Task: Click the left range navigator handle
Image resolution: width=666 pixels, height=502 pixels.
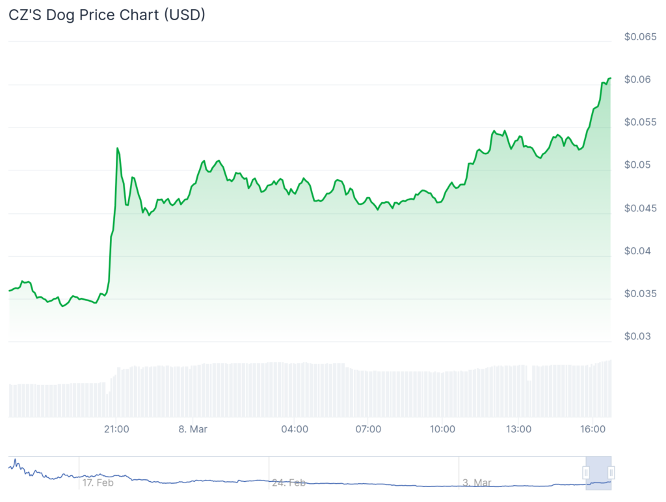Action: tap(586, 473)
